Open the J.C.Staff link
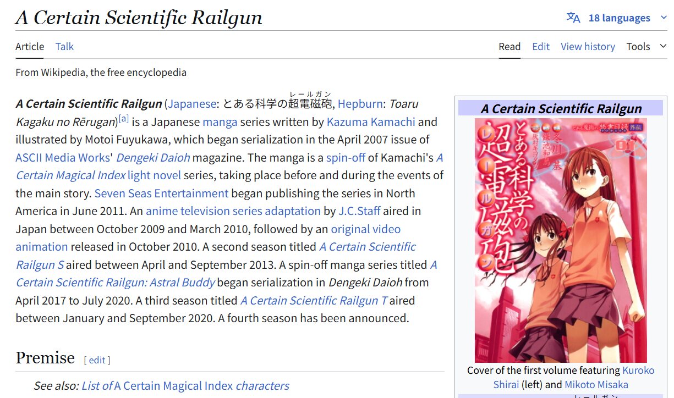The image size is (674, 398). pos(359,211)
